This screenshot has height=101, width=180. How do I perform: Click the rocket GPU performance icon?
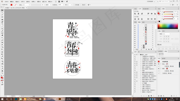tap(67, 2)
